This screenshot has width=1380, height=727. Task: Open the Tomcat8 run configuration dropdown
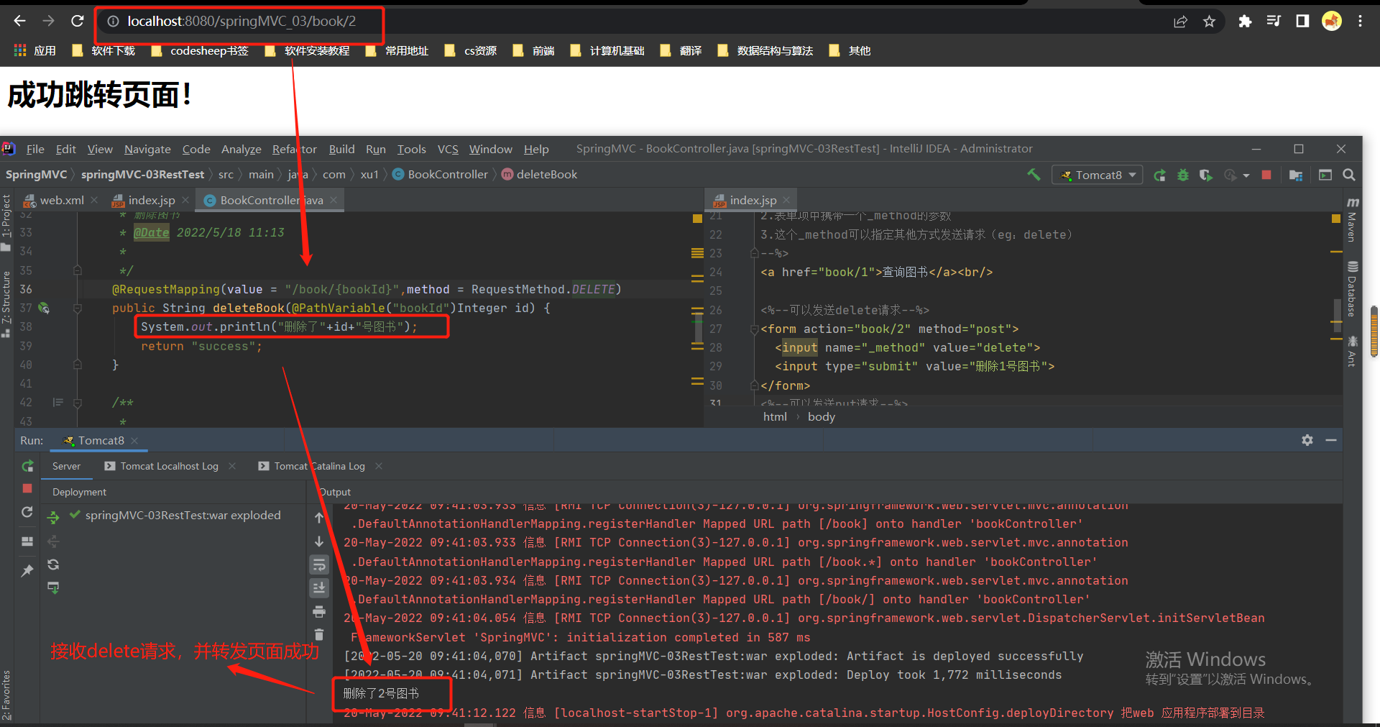point(1098,175)
